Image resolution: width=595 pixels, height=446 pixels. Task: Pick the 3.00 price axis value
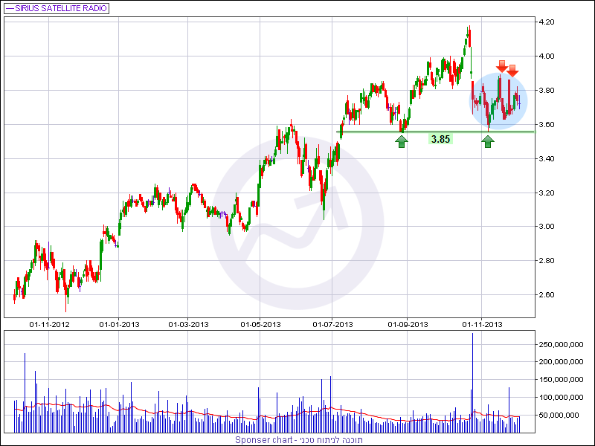[x=547, y=227]
